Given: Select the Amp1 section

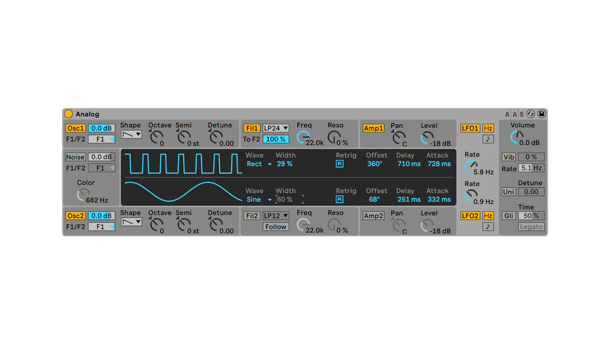Looking at the screenshot, I should (373, 128).
